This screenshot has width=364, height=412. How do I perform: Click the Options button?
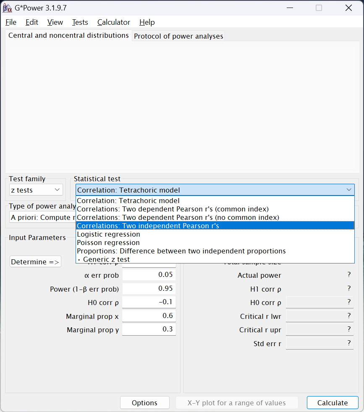point(145,402)
